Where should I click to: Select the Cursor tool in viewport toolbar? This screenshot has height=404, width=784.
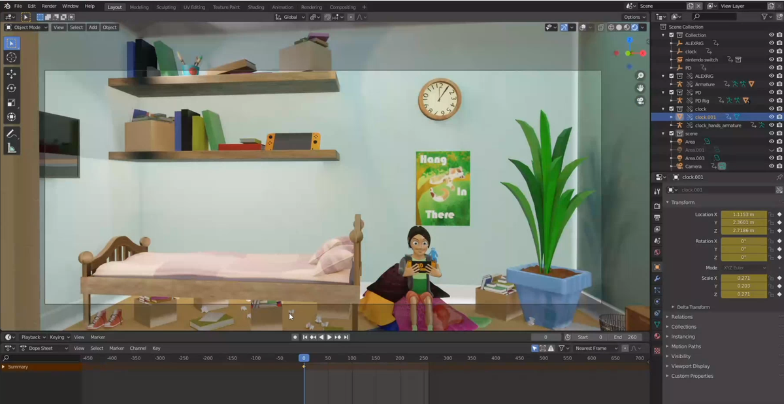[x=12, y=58]
